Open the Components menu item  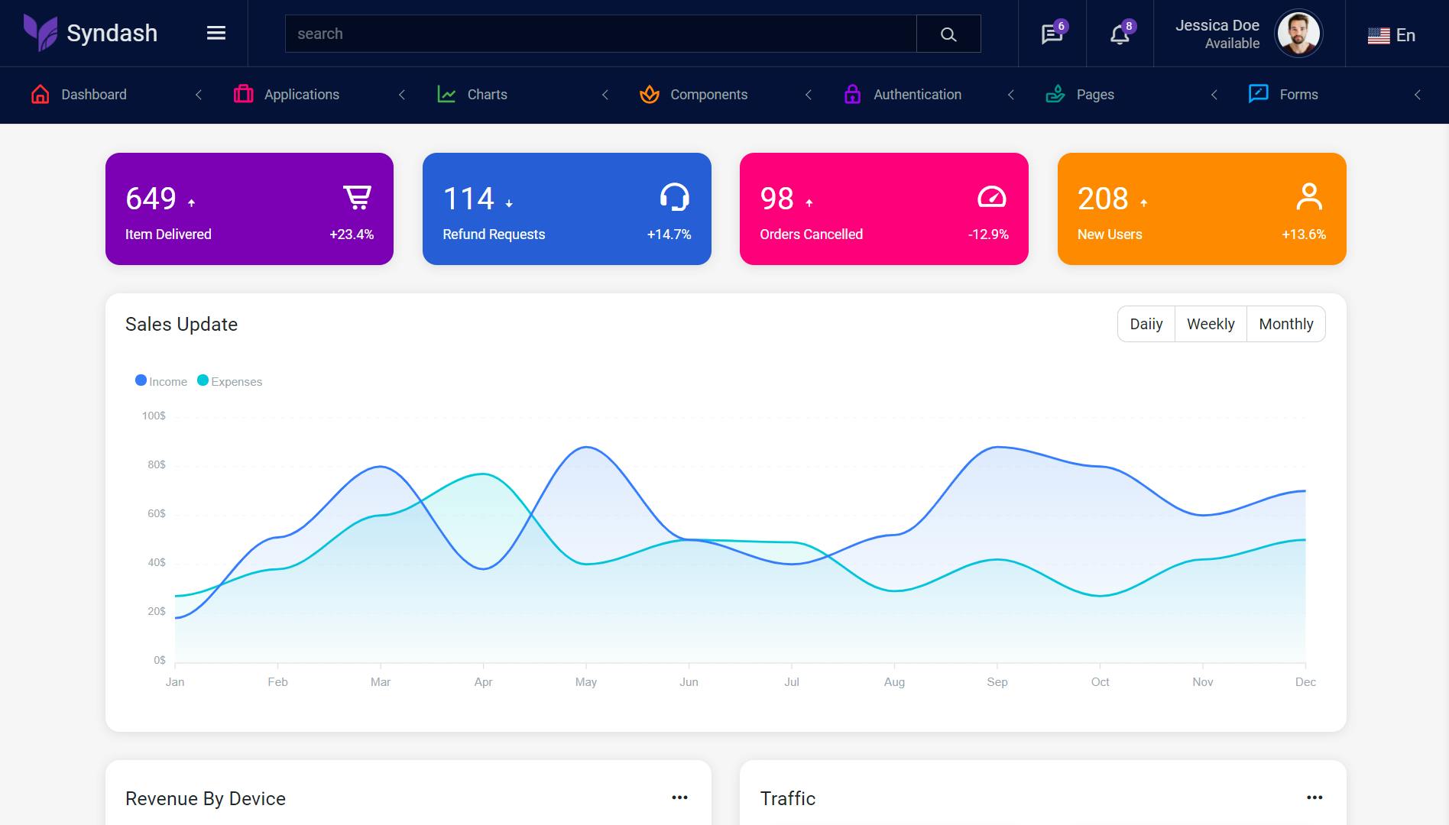pos(708,95)
